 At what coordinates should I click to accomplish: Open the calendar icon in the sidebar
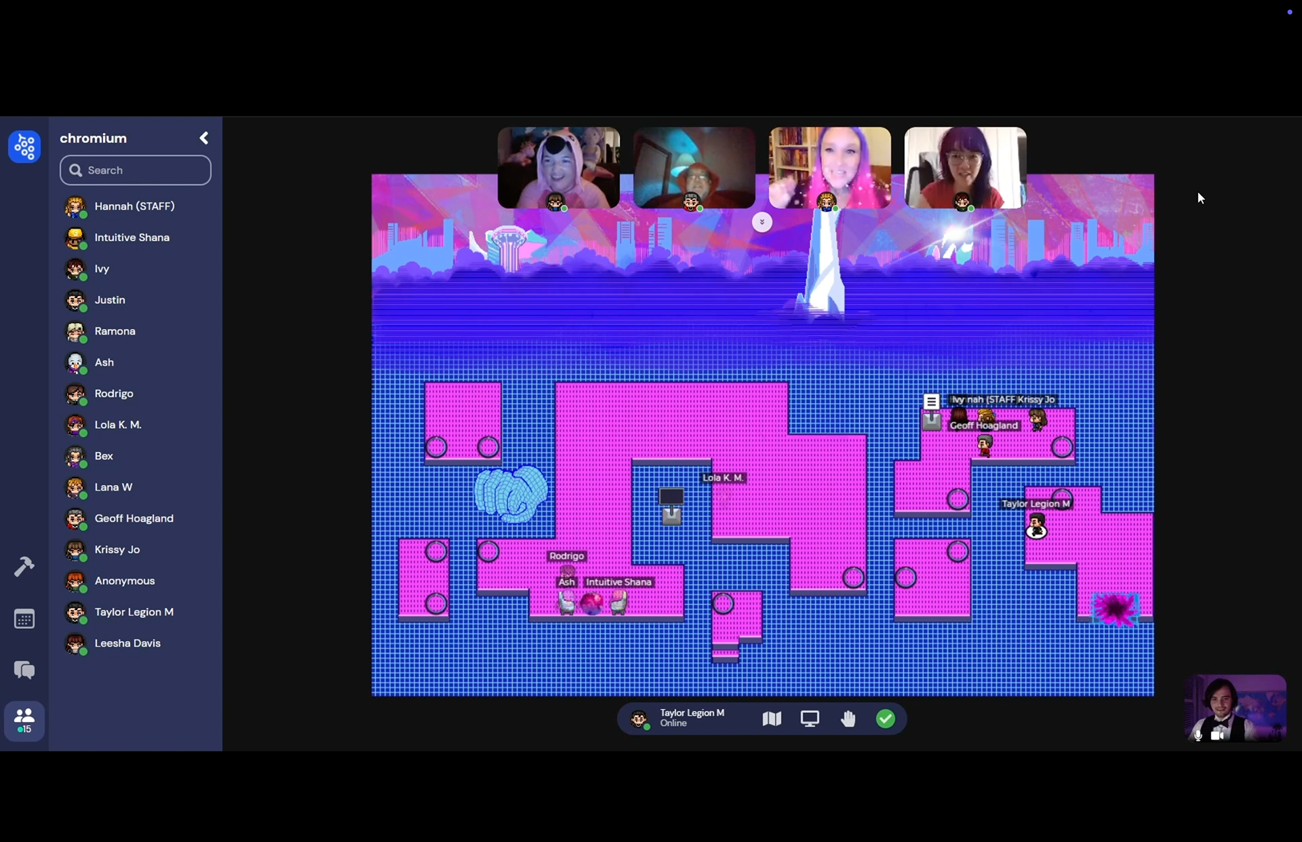[x=24, y=619]
